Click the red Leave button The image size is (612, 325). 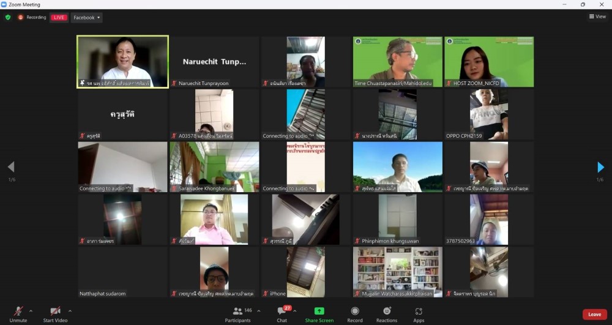(594, 314)
